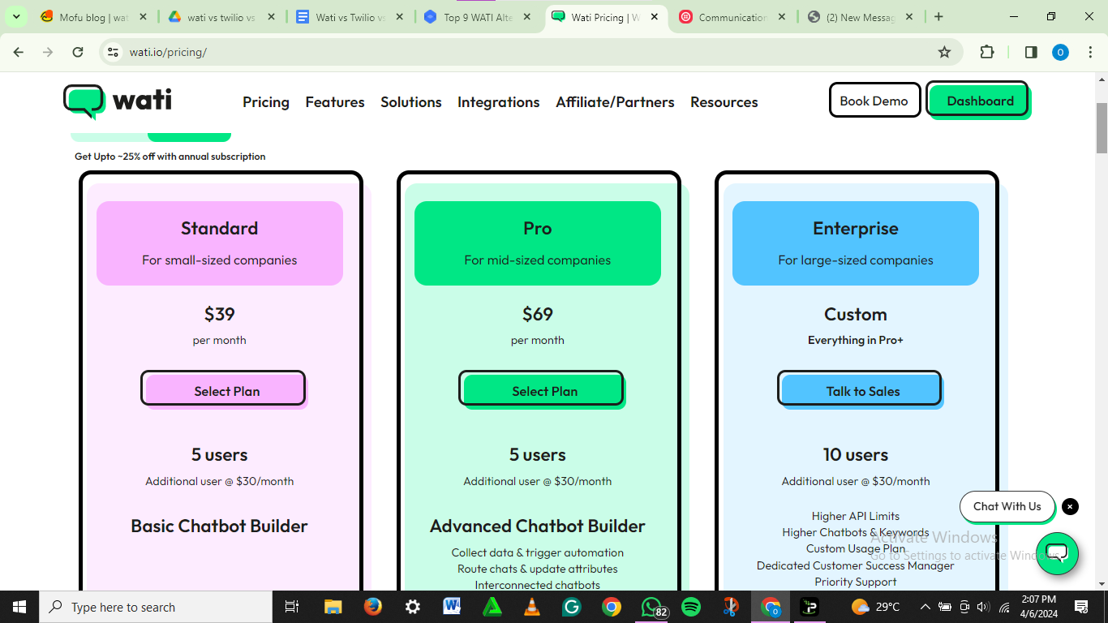
Task: Click the browser back arrow
Action: [19, 52]
